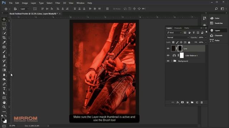Image resolution: width=229 pixels, height=128 pixels.
Task: Choose the Path Selection tool
Action: (x=4, y=93)
